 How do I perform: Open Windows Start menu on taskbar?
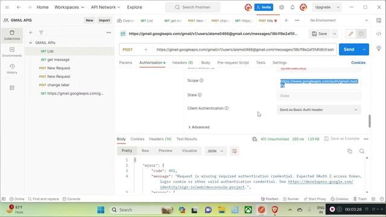pos(101,210)
